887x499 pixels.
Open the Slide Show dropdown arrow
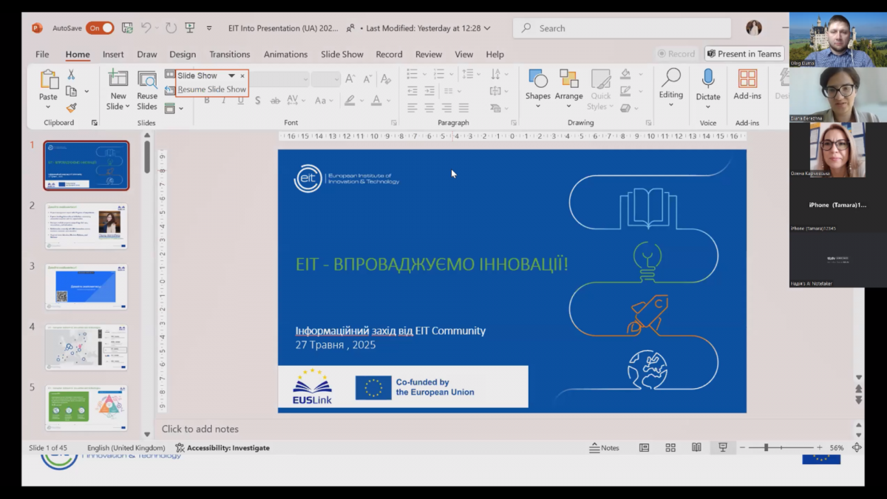tap(231, 75)
